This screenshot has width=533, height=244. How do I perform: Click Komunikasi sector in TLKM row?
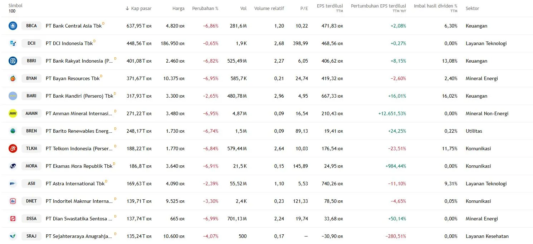pos(478,148)
